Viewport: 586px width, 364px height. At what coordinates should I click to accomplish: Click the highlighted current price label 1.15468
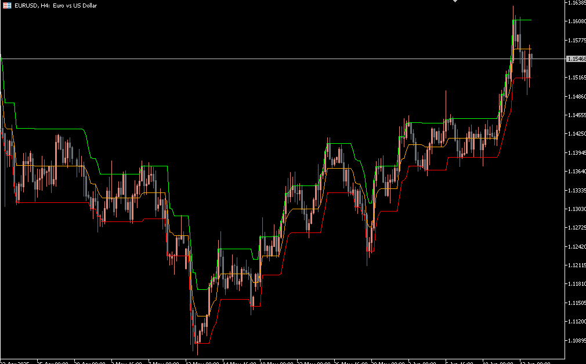[x=576, y=59]
